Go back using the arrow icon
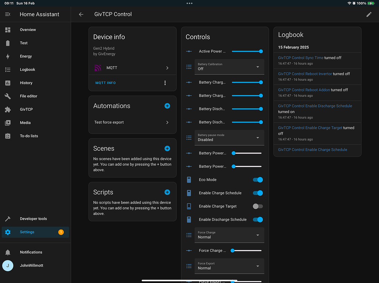Image resolution: width=379 pixels, height=283 pixels. (81, 14)
